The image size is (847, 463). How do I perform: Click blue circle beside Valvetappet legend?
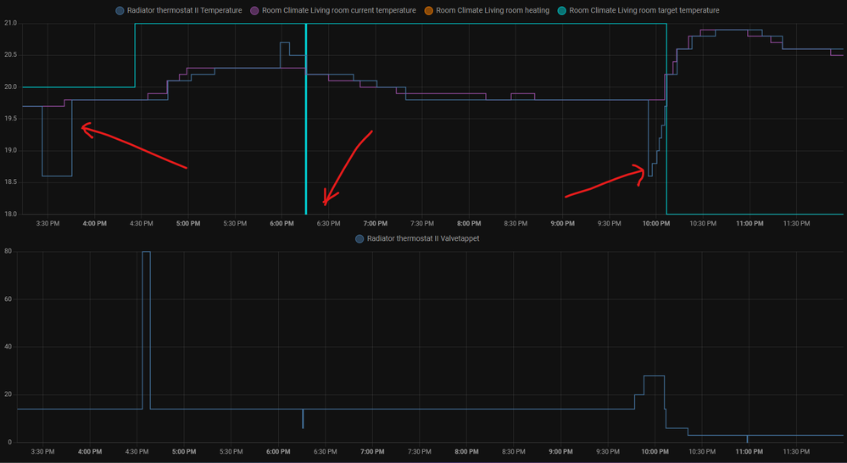[360, 239]
